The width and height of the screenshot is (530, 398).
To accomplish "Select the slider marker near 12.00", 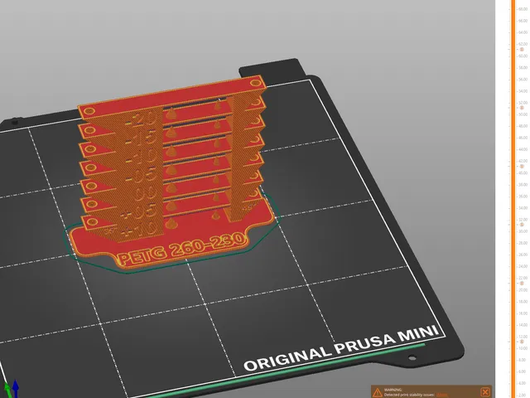I will click(x=522, y=342).
